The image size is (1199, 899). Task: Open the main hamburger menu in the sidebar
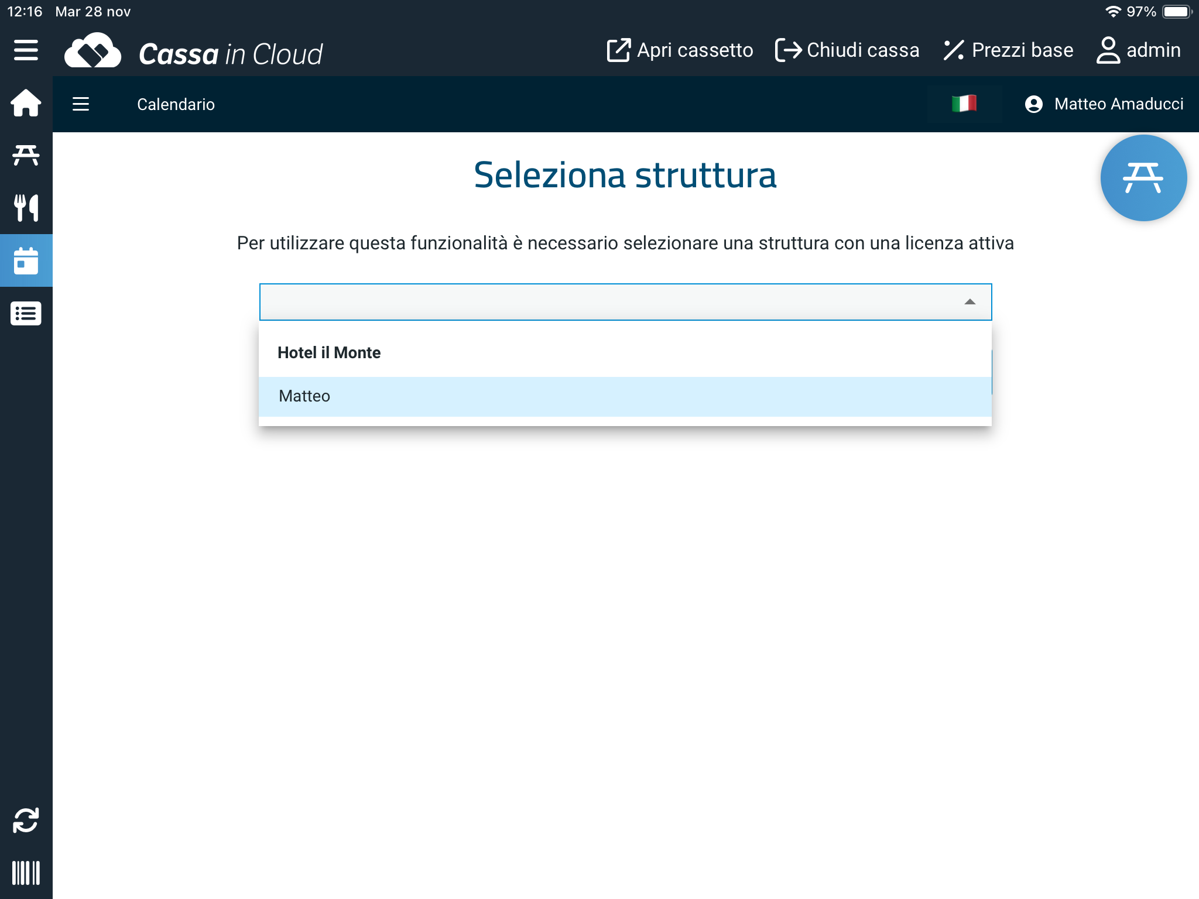(26, 50)
